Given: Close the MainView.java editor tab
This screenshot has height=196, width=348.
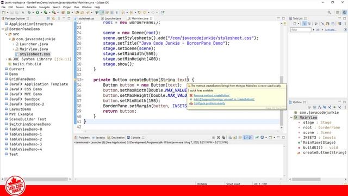Looking at the screenshot, I should pos(151,19).
